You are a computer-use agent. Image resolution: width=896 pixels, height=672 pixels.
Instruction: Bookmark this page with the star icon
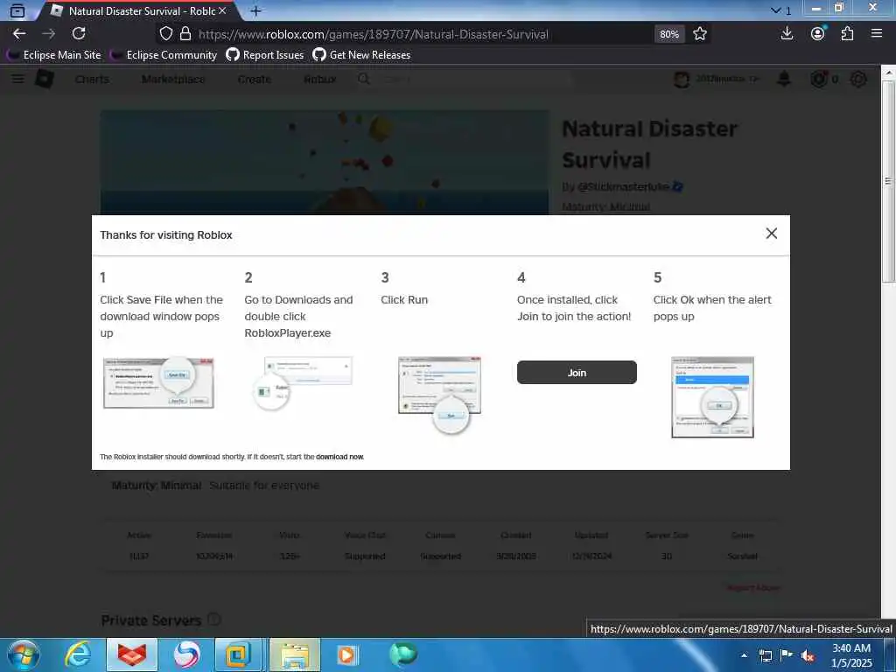[700, 34]
